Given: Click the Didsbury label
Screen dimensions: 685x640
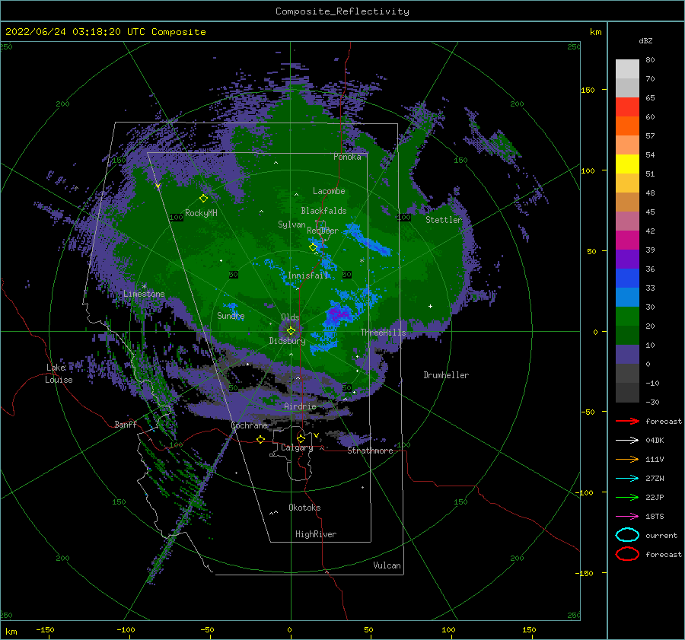Looking at the screenshot, I should coord(287,341).
